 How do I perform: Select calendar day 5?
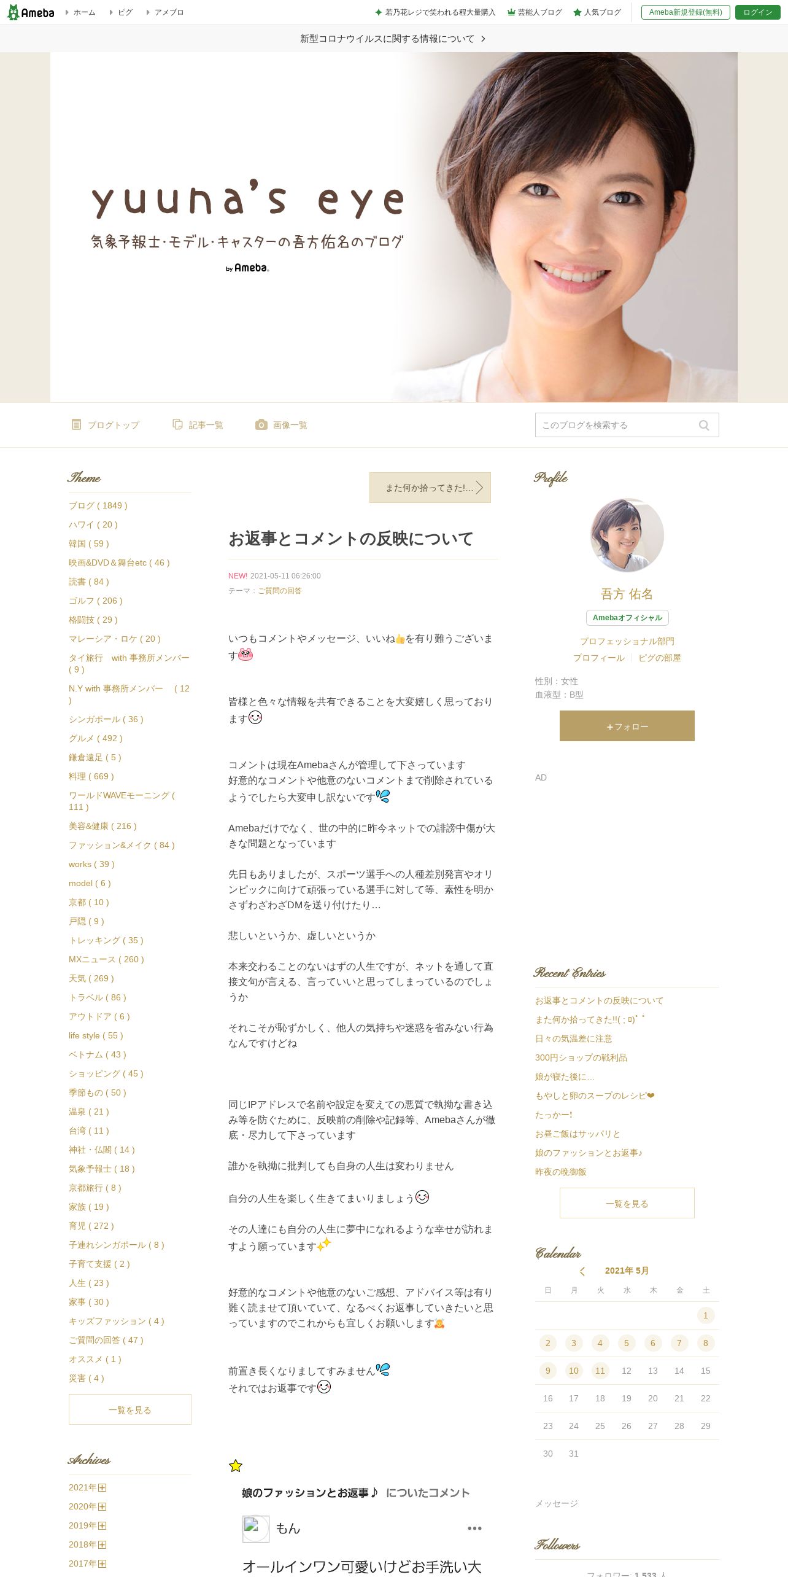(x=627, y=1343)
